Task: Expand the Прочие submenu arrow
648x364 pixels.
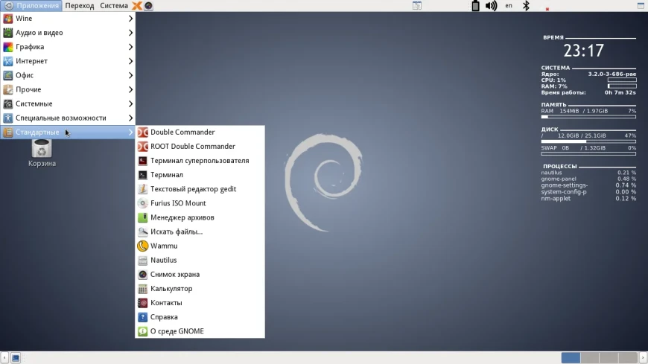Action: [130, 89]
